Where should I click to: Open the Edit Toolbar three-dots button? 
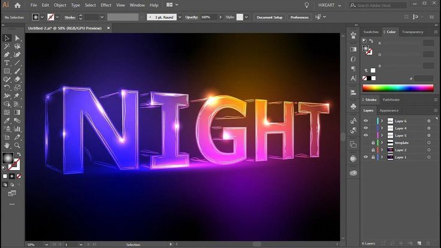[12, 204]
